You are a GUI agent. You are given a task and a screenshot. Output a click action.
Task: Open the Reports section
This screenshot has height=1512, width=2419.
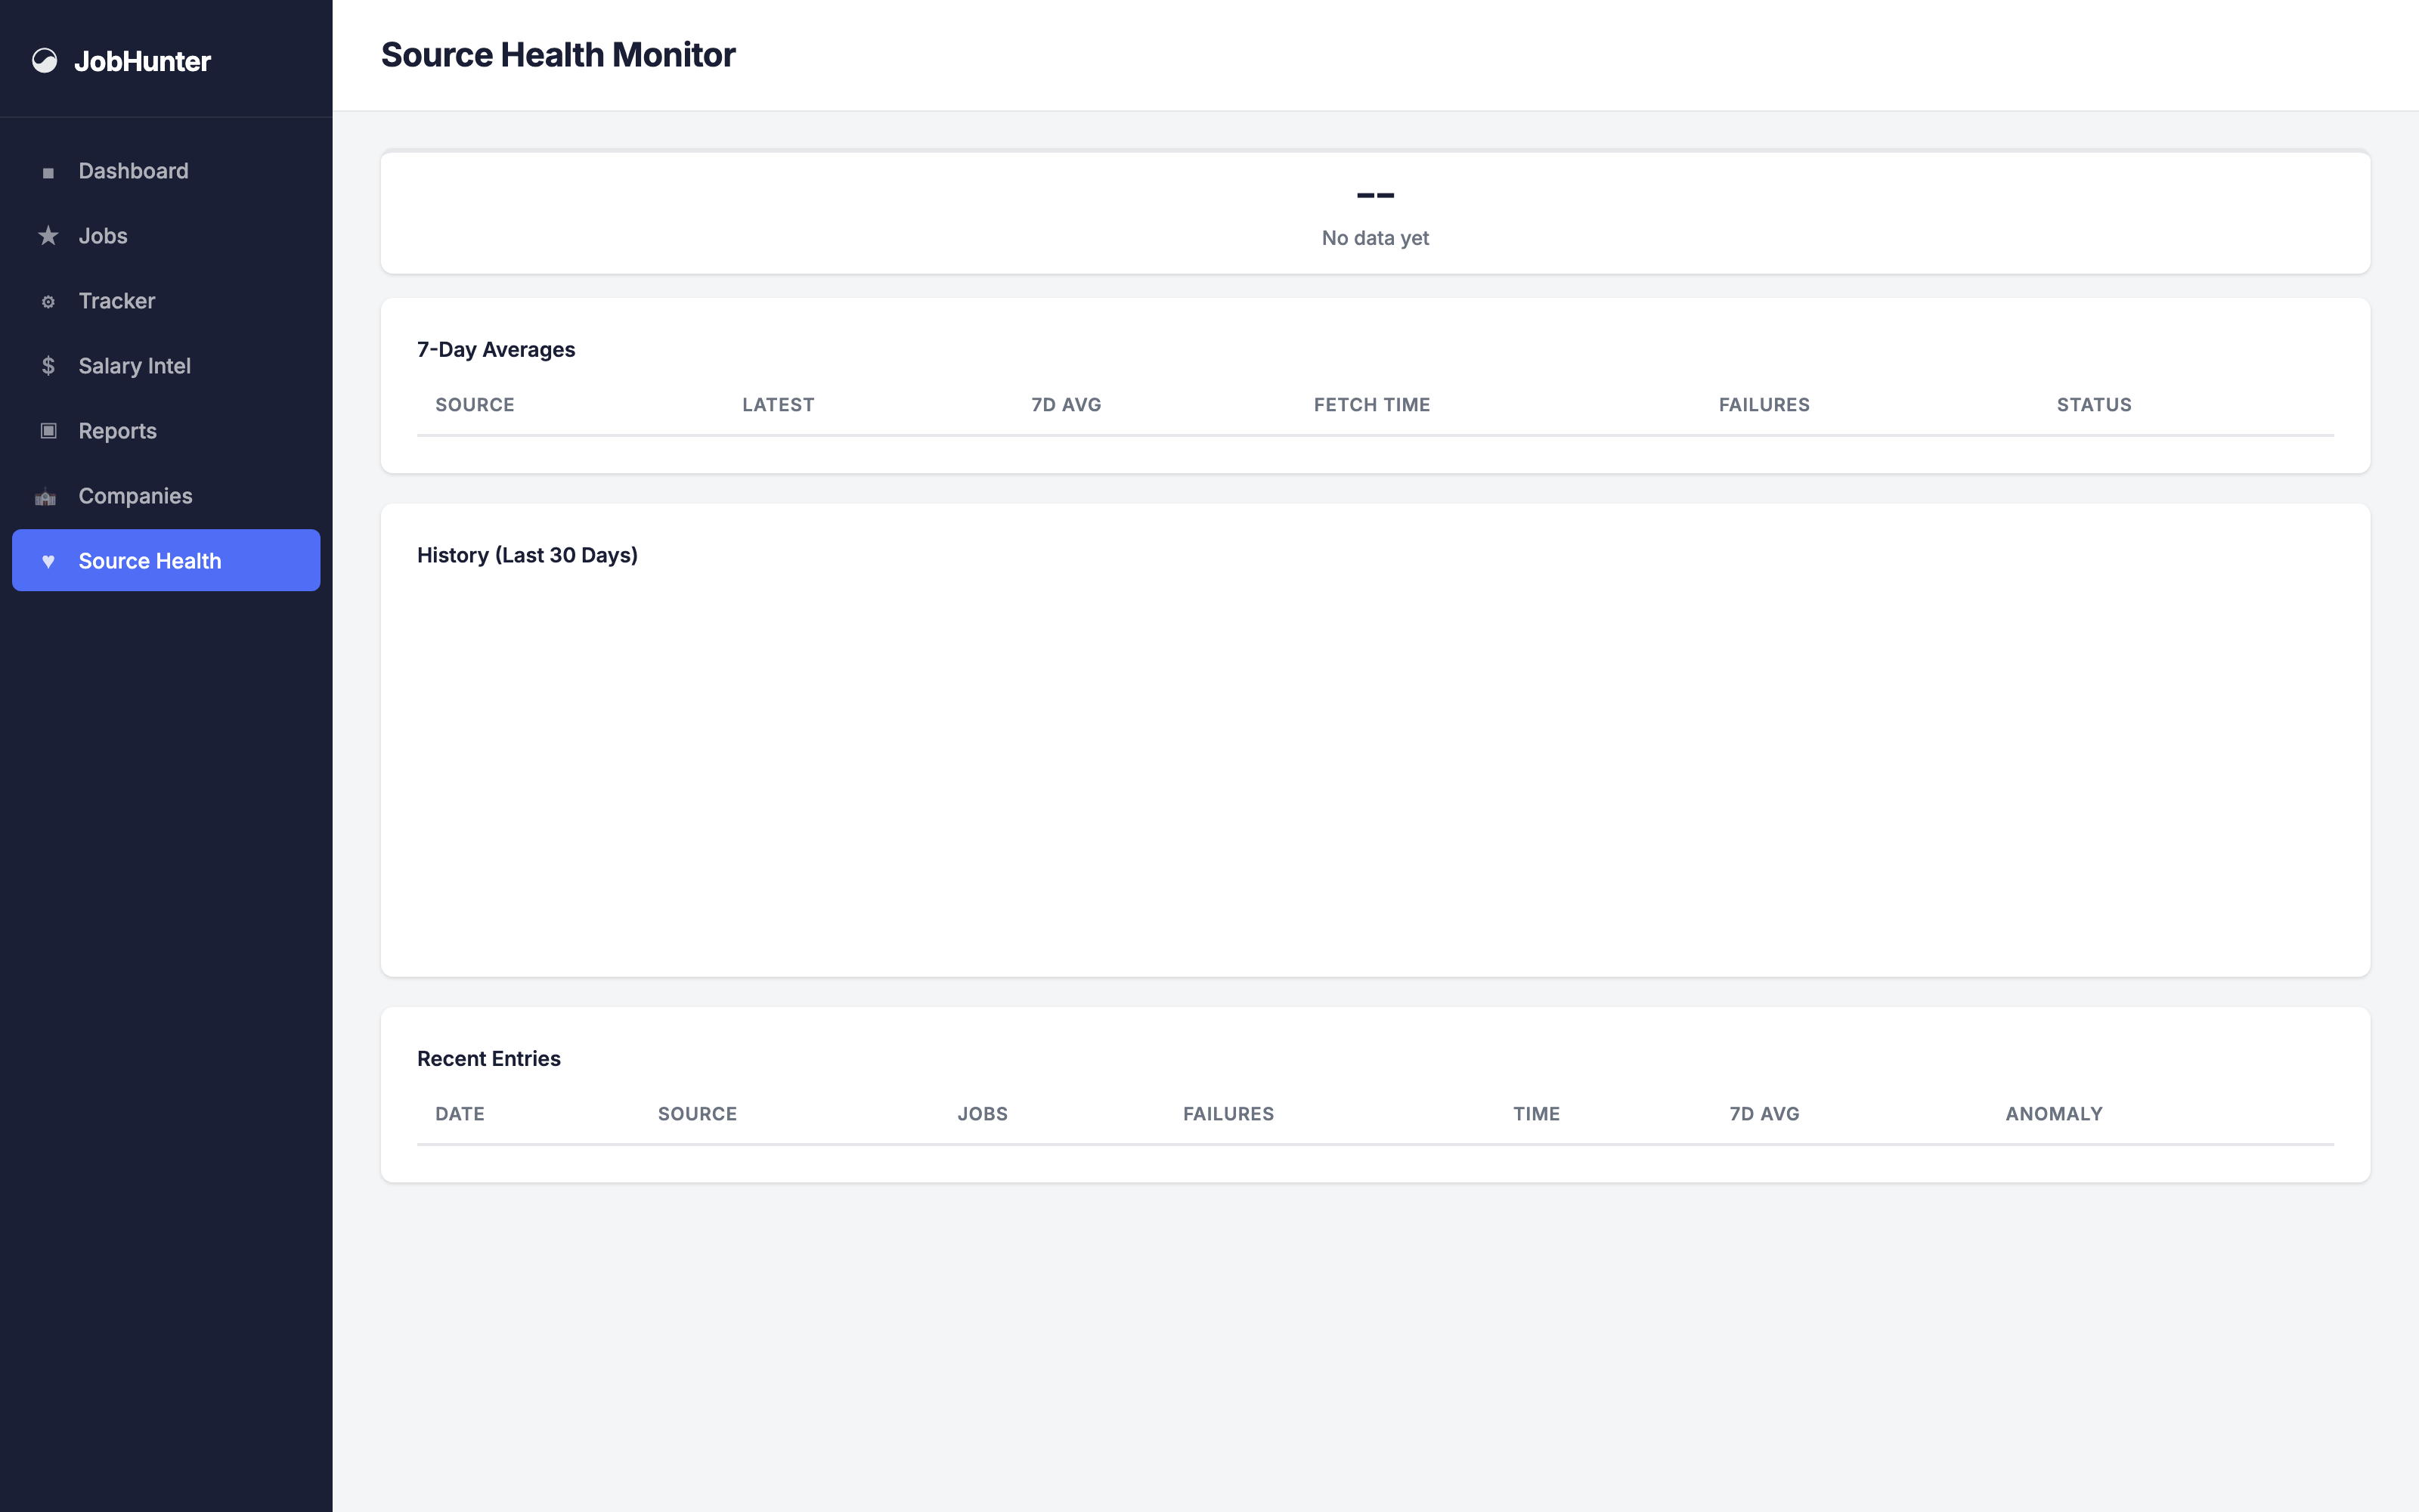(166, 431)
